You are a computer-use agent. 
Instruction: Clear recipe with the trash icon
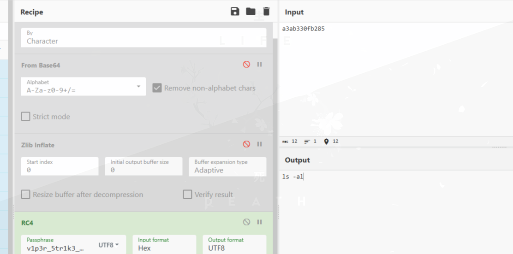266,12
